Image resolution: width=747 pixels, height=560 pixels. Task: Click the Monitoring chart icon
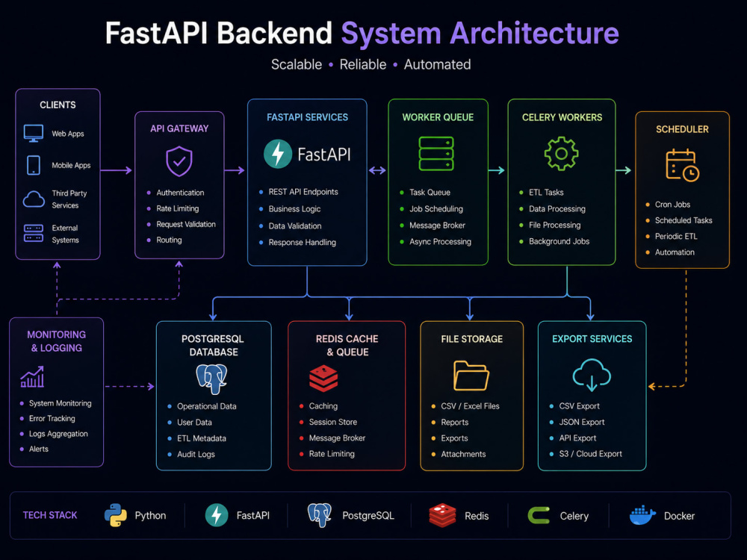click(32, 376)
